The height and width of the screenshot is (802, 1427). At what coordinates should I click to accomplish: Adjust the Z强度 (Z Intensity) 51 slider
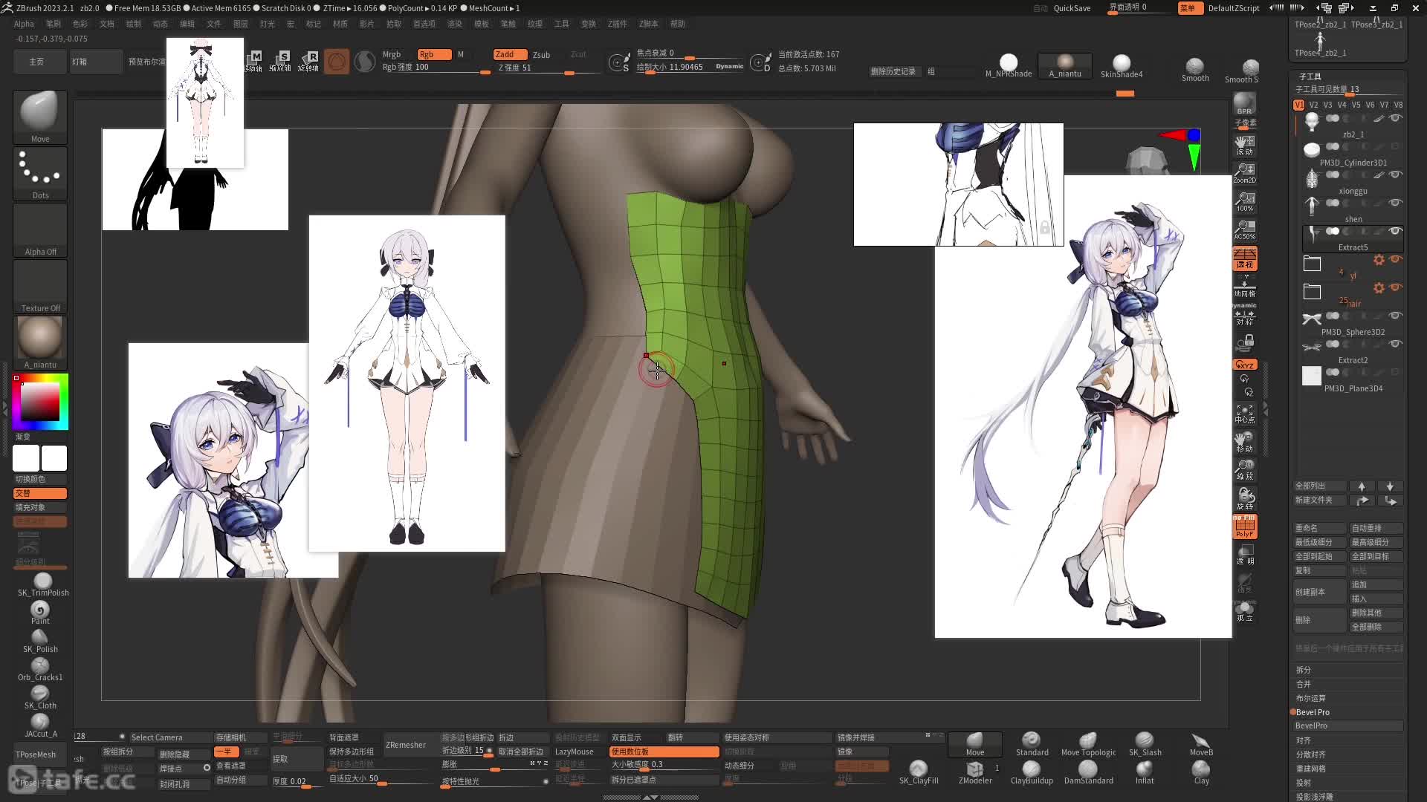click(548, 68)
